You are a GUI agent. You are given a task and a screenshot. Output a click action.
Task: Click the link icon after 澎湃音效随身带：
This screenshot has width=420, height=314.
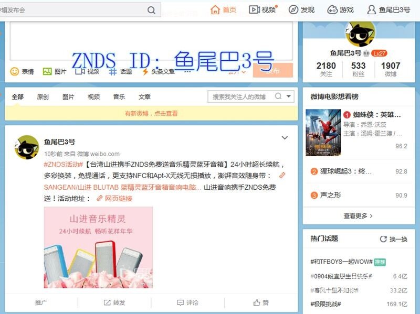(x=282, y=176)
